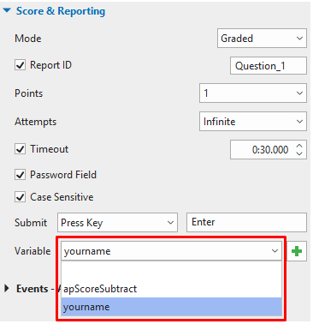Click the green plus add-variable icon

click(x=297, y=251)
